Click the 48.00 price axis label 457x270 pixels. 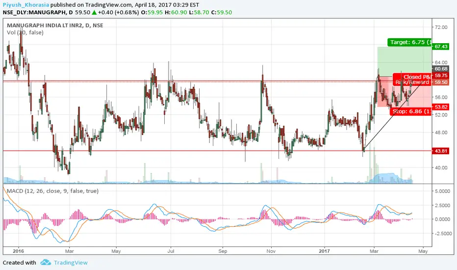[441, 133]
